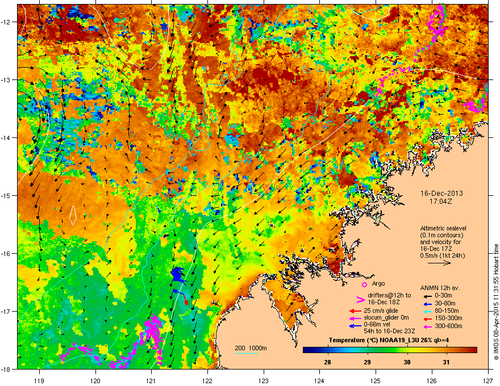Click the IMOS Hobart time copyright text
Image resolution: width=500 pixels, height=386 pixels.
click(496, 302)
